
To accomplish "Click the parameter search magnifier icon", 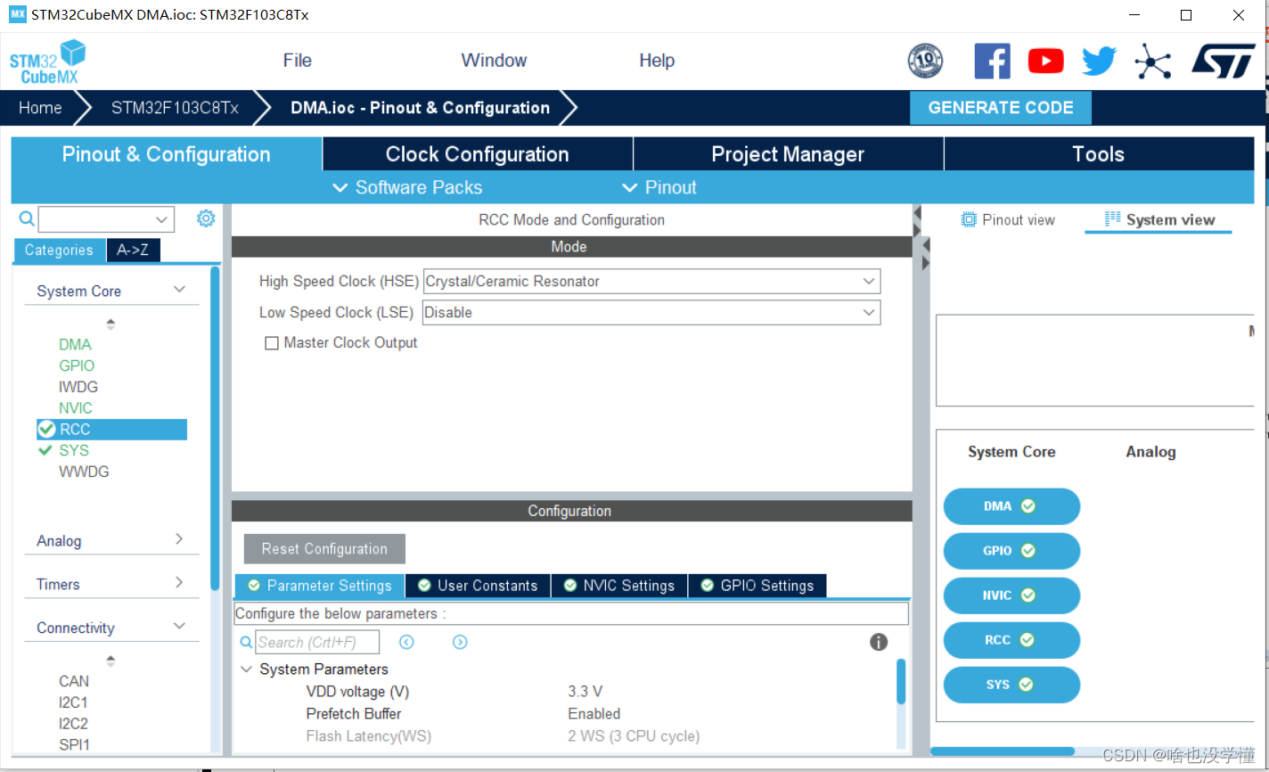I will tap(246, 642).
